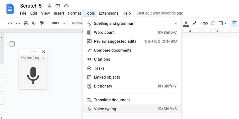Start dictation with the large microphone

point(33,75)
